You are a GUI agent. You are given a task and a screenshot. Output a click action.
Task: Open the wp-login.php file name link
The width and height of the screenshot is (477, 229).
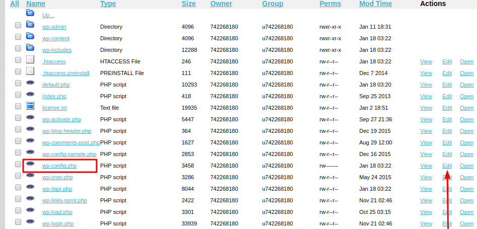coord(58,224)
